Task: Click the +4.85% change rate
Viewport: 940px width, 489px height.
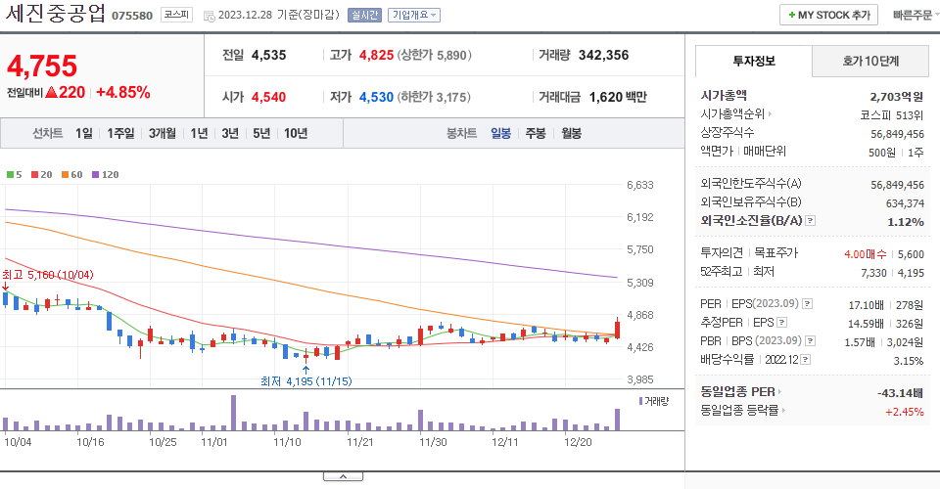Action: (123, 92)
